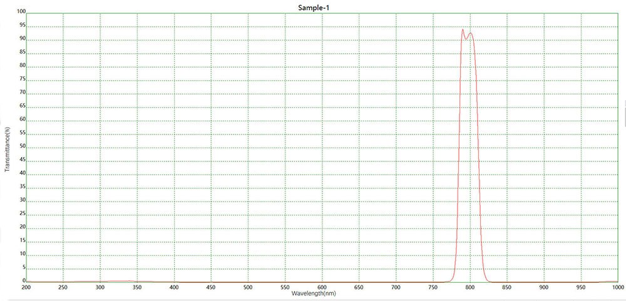Click the 850 tick on the wavelength axis
626x301 pixels.
506,287
